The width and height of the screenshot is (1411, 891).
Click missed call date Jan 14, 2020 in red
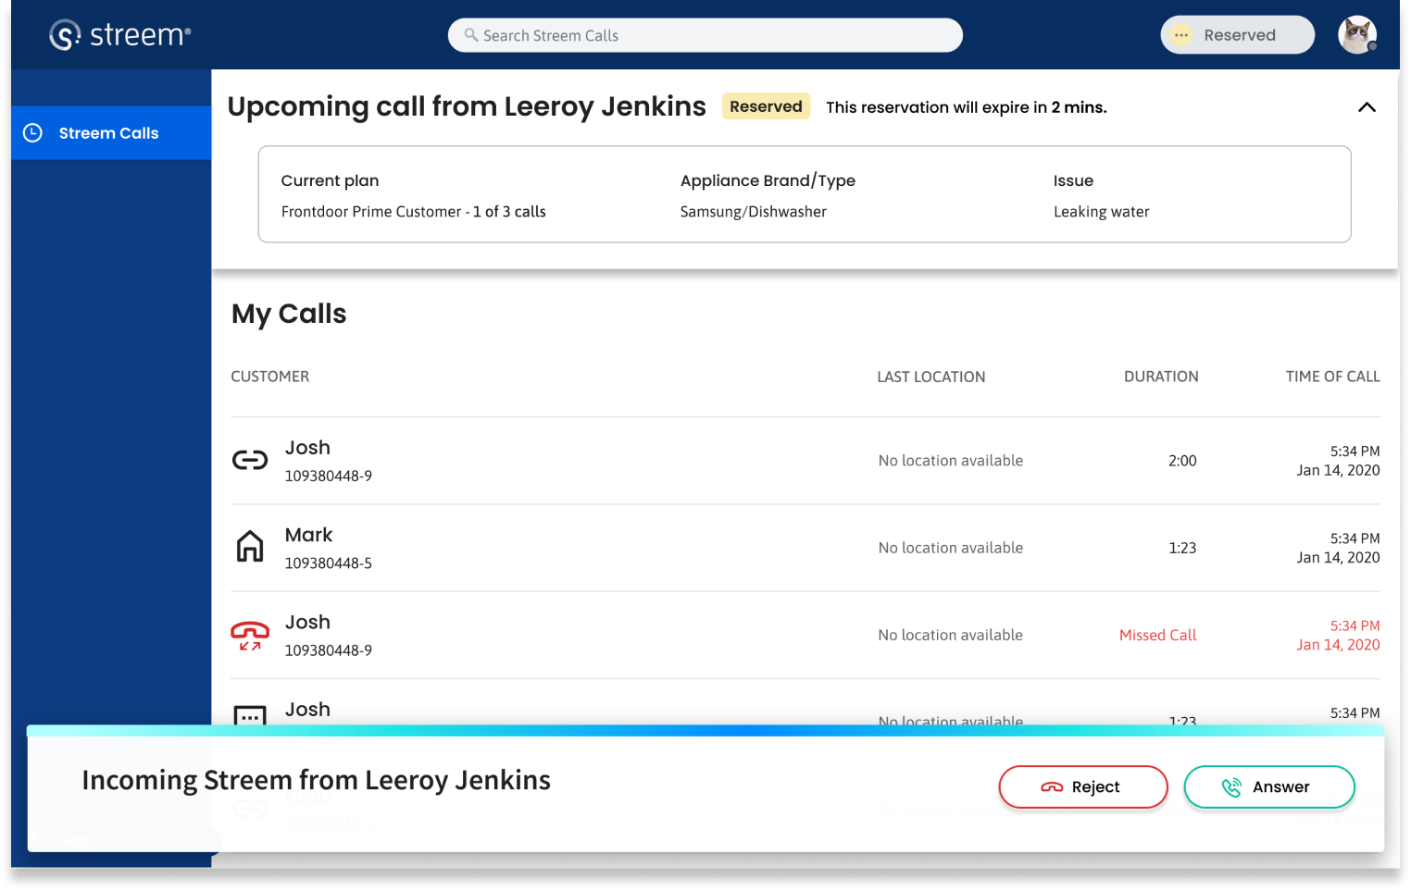tap(1338, 645)
